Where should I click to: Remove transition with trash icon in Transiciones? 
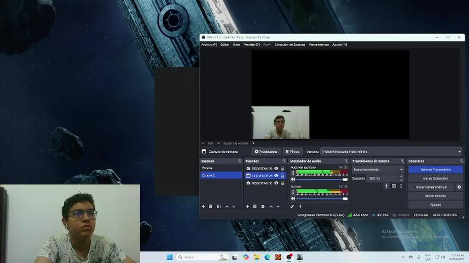click(394, 186)
